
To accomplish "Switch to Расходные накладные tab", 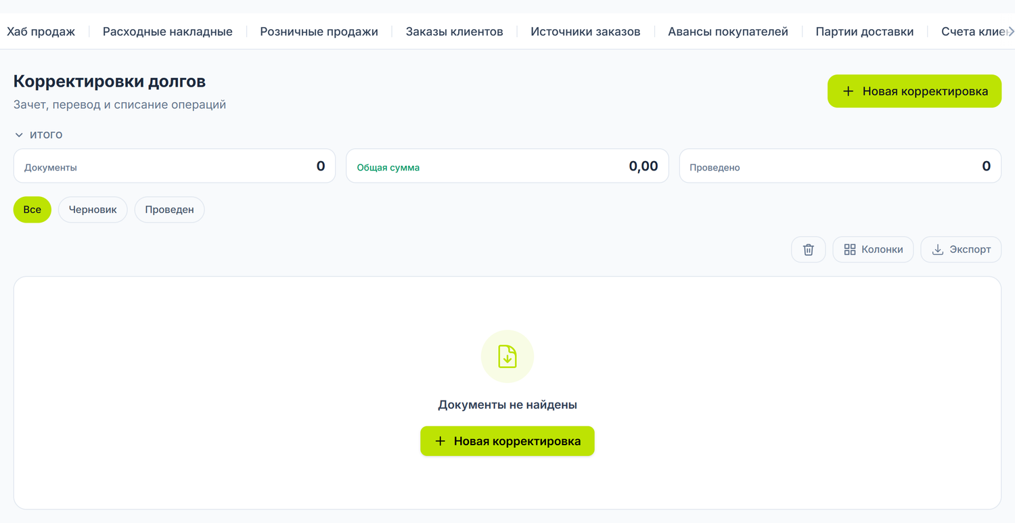I will click(168, 32).
